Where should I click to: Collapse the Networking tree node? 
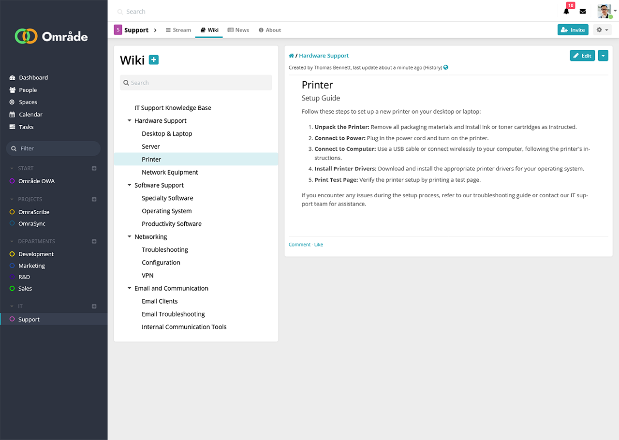click(x=130, y=237)
